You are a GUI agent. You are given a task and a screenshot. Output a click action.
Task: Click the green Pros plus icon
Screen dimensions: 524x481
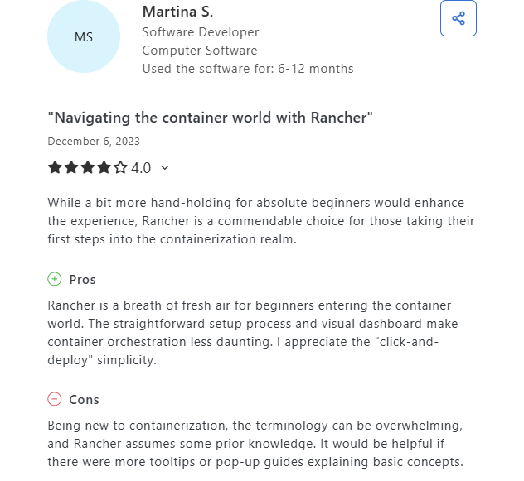coord(55,279)
